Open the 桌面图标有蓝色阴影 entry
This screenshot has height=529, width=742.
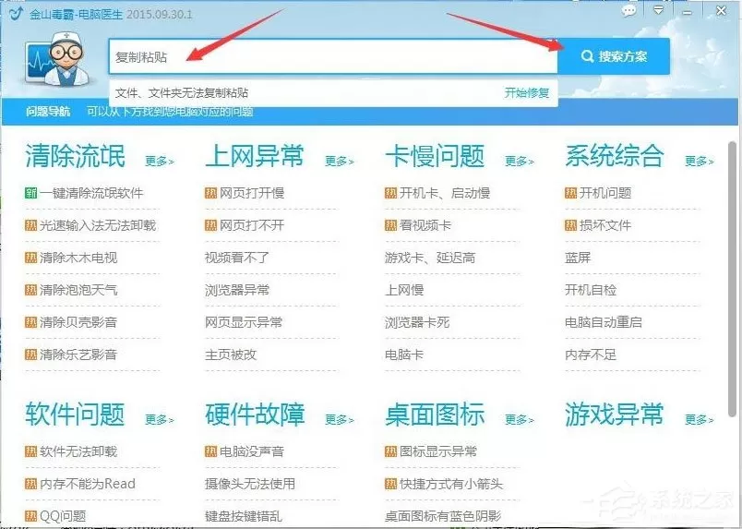443,516
